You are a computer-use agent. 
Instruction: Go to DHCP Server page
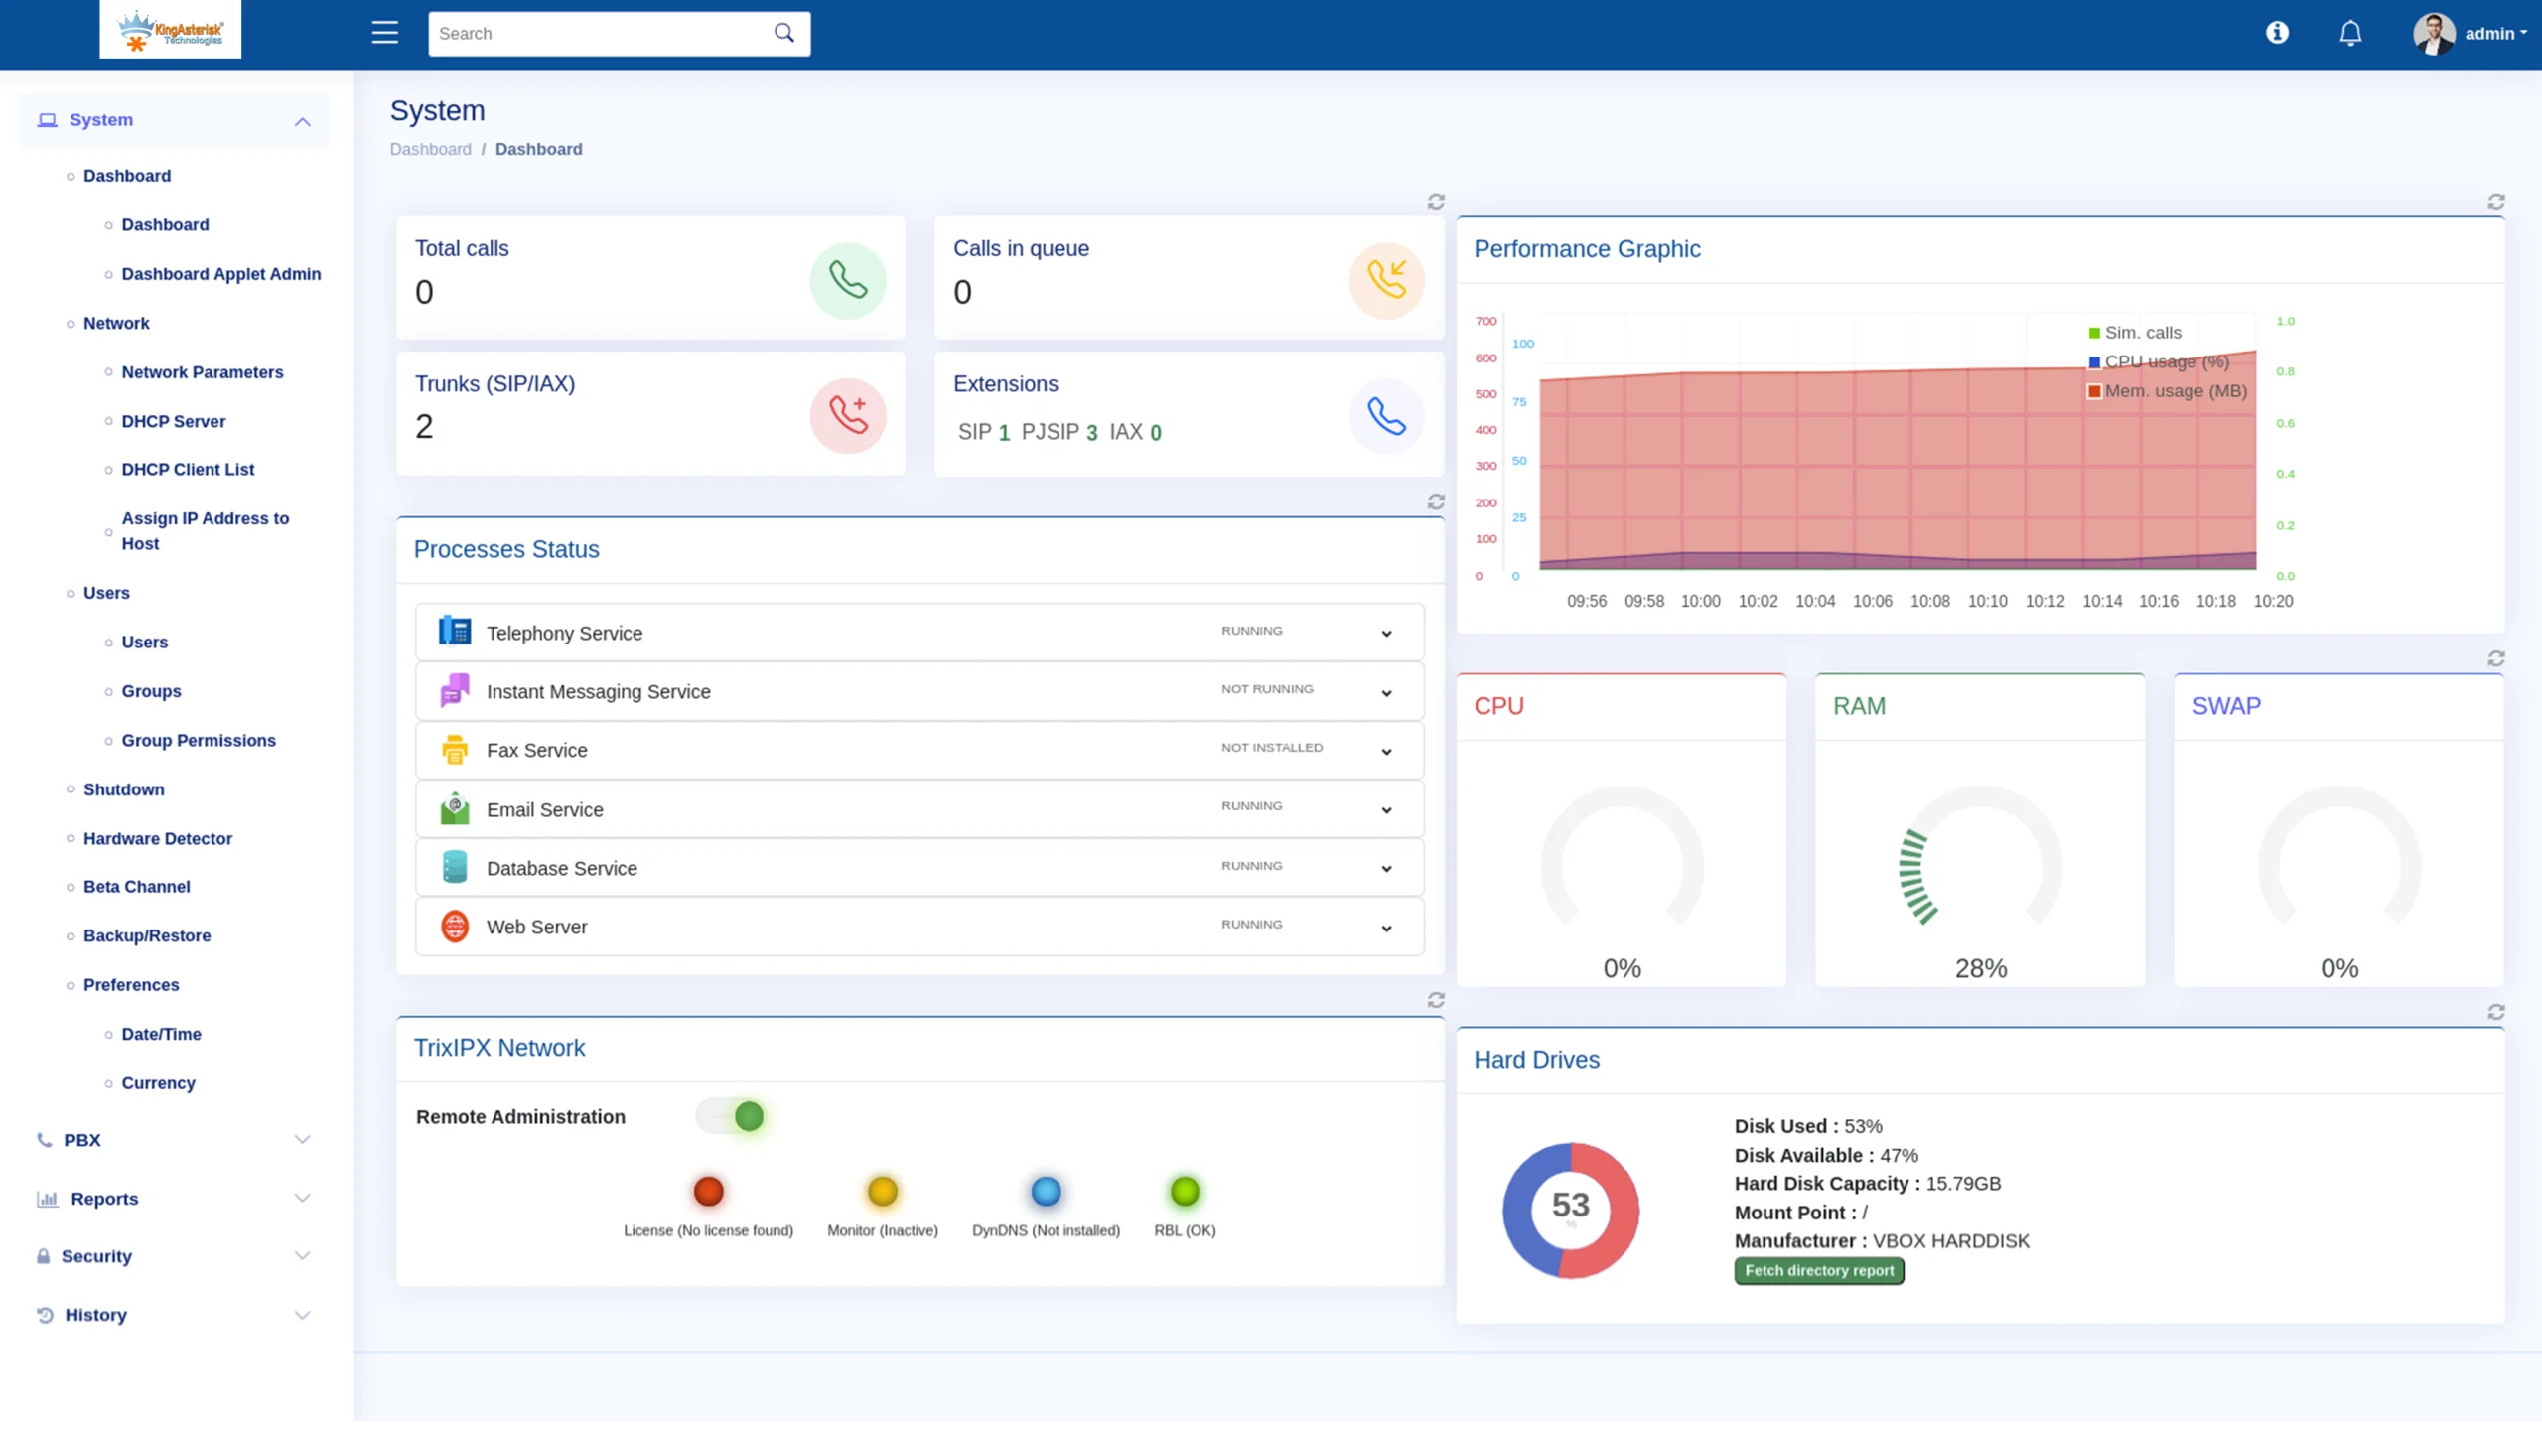tap(174, 421)
